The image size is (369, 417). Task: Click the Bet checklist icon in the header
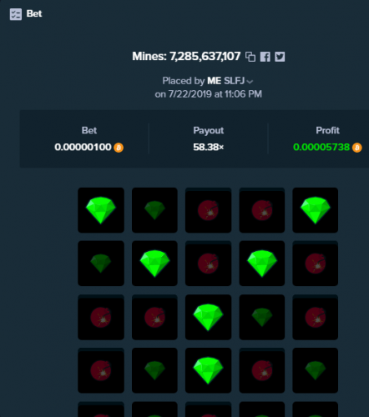click(x=16, y=14)
